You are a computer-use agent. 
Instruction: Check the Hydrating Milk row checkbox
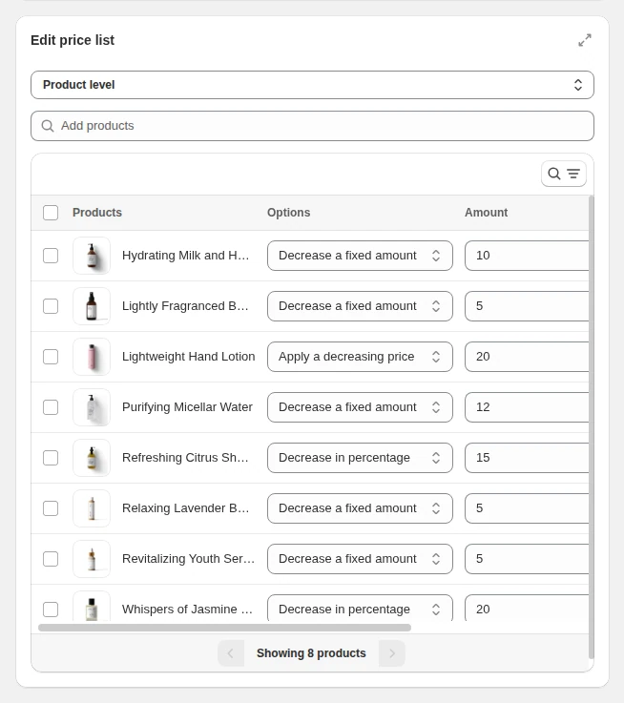(51, 256)
